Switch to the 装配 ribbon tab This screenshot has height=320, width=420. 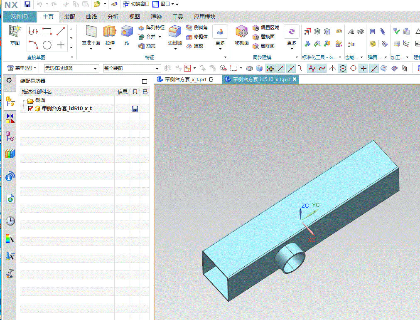70,17
